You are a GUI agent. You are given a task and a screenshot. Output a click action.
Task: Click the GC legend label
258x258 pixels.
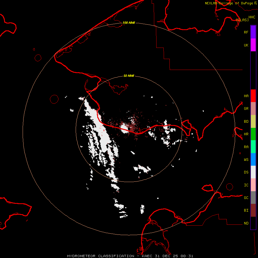(x=246, y=198)
